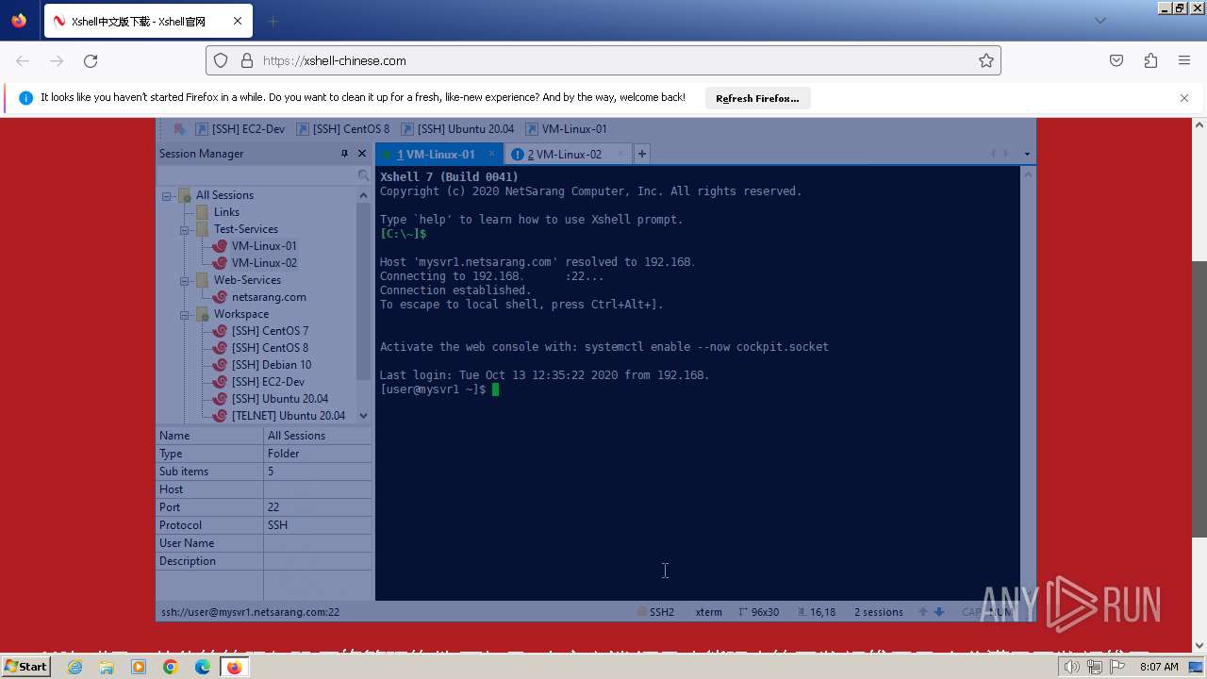
Task: Click the [SSH] CentOS 8 session icon in tree
Action: (x=220, y=348)
